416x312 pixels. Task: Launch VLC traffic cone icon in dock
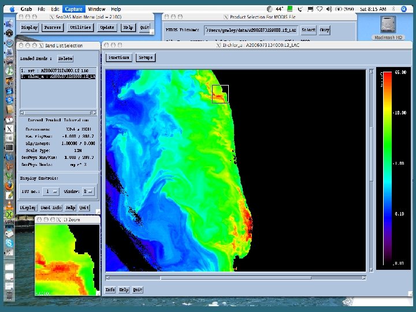9,205
